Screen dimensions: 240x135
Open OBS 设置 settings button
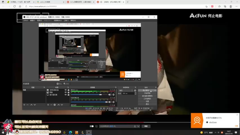147,101
